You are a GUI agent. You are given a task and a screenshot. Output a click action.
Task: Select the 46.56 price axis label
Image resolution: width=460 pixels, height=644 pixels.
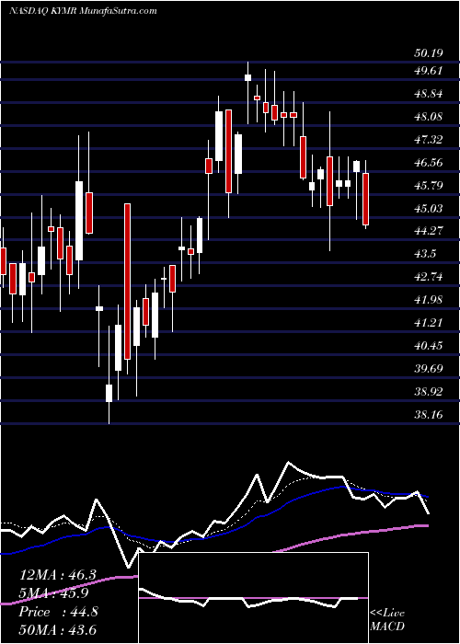point(428,163)
